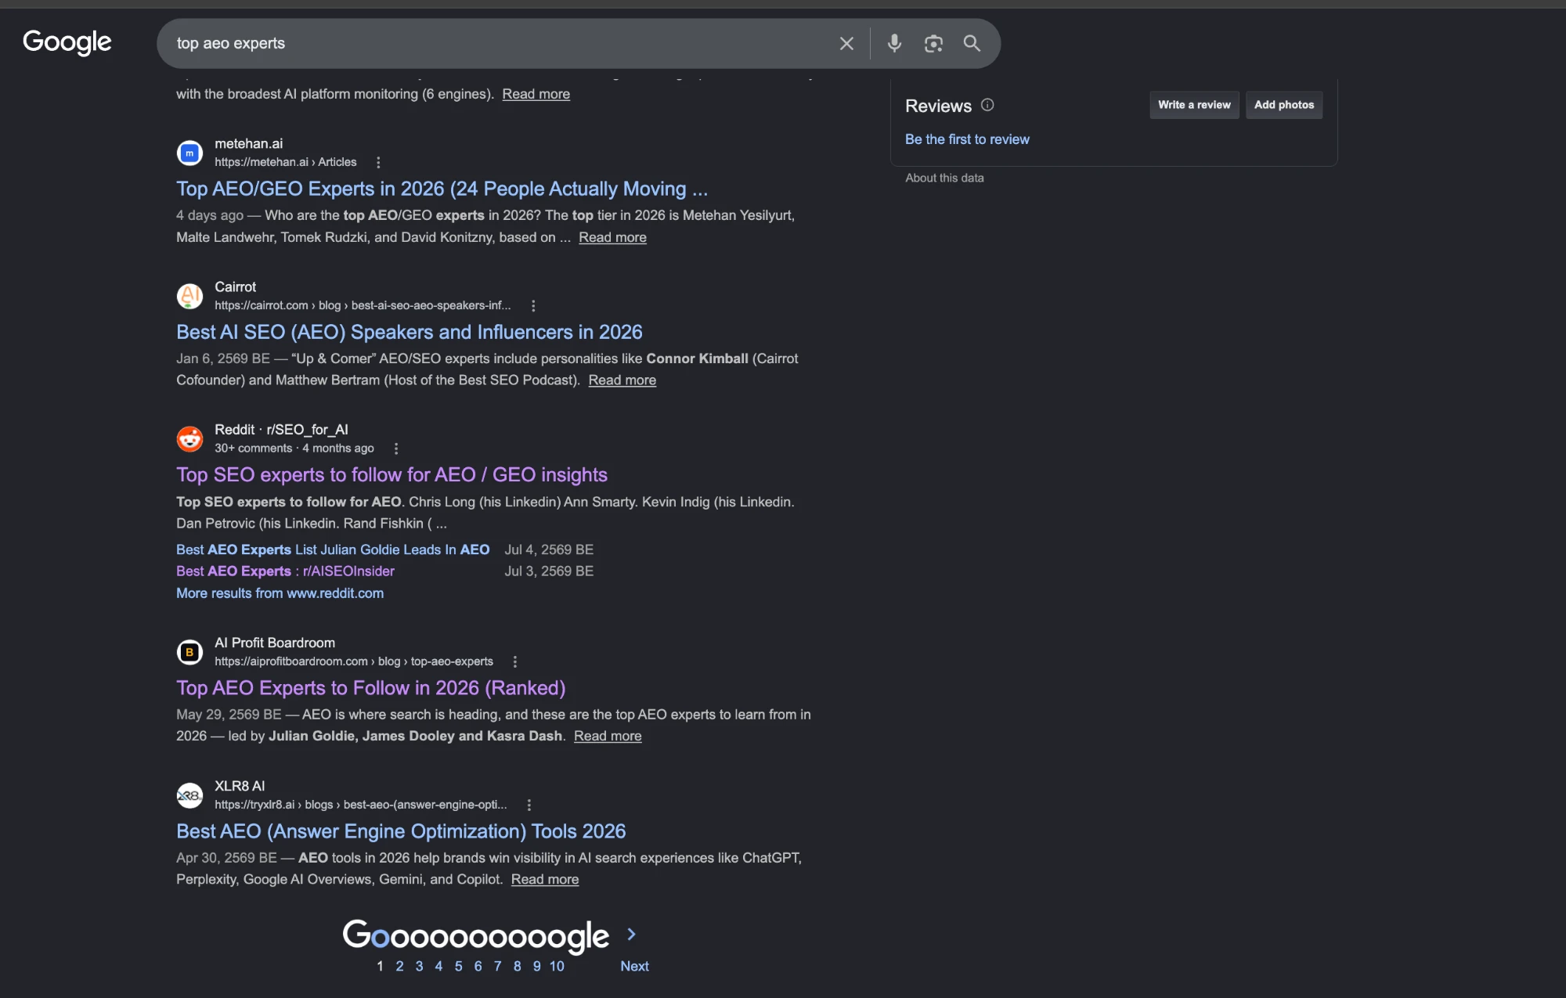Open the Reviews info icon
The width and height of the screenshot is (1566, 998).
987,105
